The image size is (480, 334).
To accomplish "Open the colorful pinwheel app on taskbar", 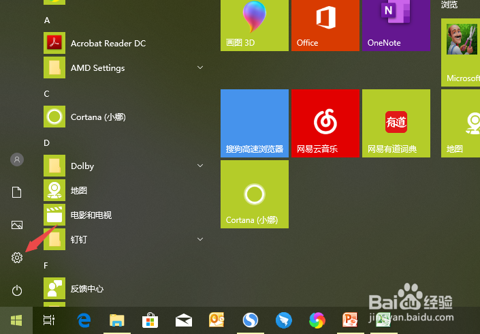I will click(x=317, y=320).
